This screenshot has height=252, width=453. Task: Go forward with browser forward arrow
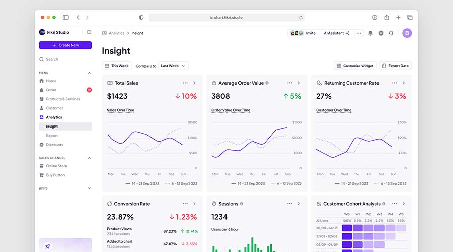pos(87,17)
